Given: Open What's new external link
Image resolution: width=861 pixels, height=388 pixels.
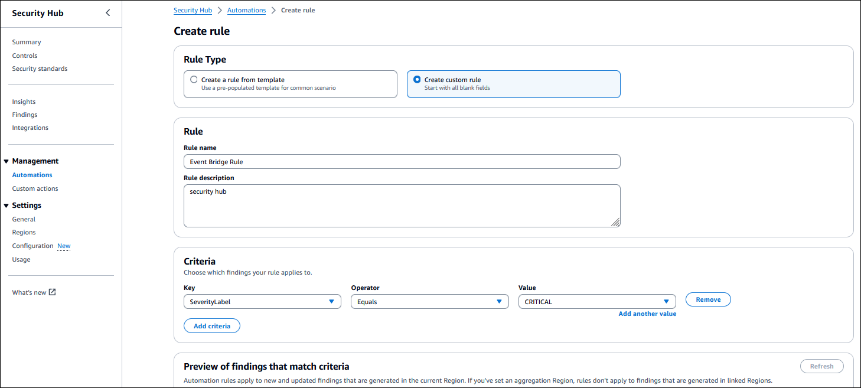Looking at the screenshot, I should coord(30,292).
